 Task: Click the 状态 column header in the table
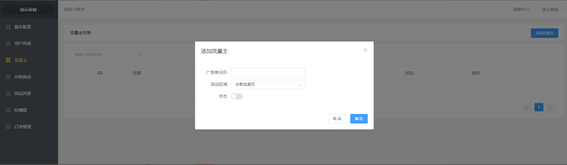[409, 73]
